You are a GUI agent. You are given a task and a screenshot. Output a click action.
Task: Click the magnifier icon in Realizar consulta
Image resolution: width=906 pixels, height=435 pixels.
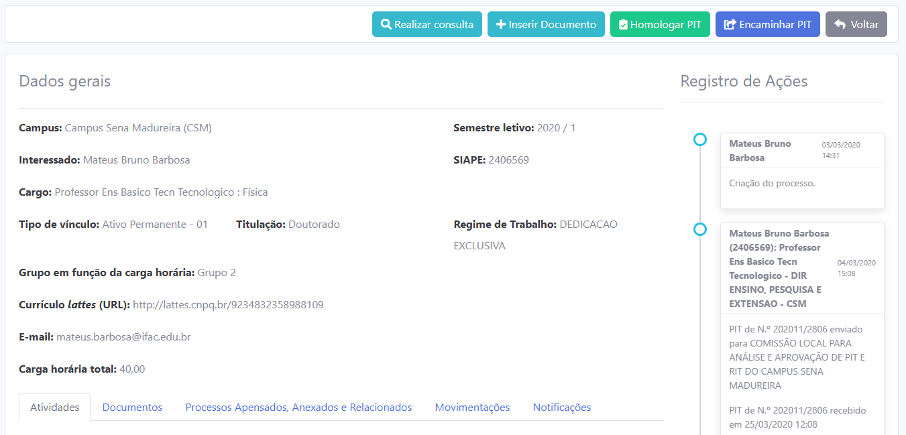click(386, 25)
